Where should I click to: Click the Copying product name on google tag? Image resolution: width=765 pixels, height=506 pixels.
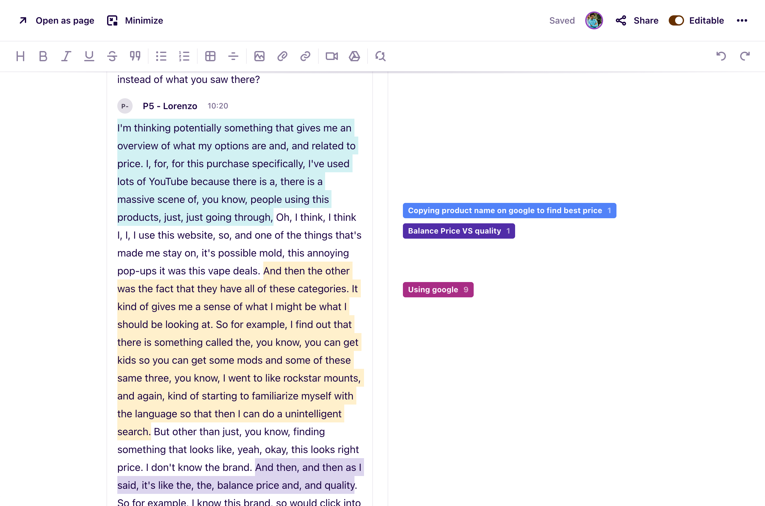(509, 211)
